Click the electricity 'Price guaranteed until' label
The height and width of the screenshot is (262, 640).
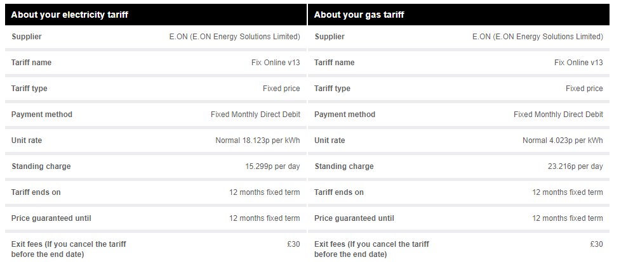click(51, 218)
